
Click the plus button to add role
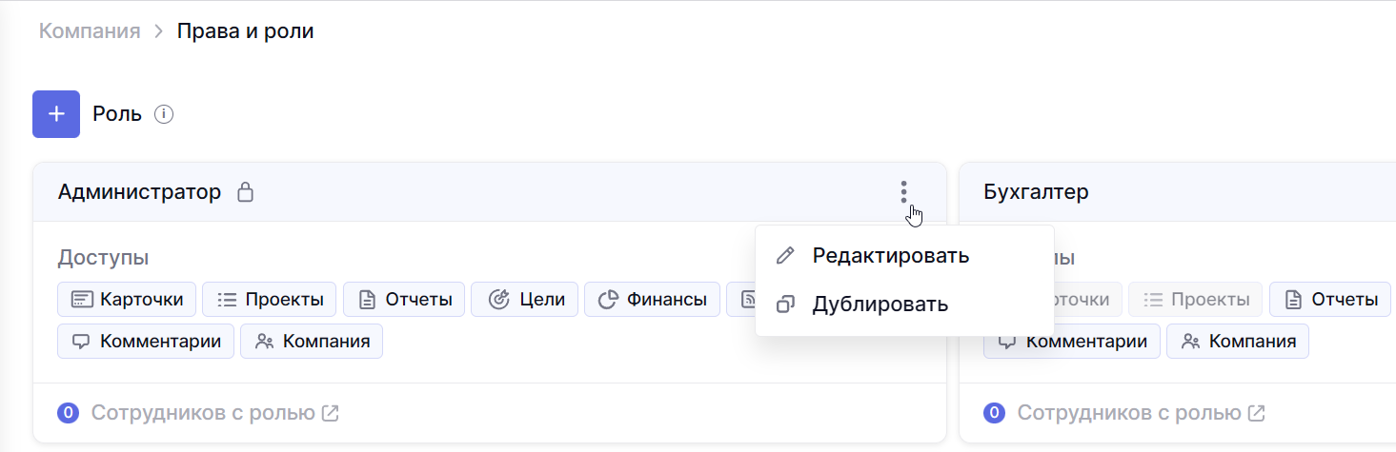click(56, 114)
